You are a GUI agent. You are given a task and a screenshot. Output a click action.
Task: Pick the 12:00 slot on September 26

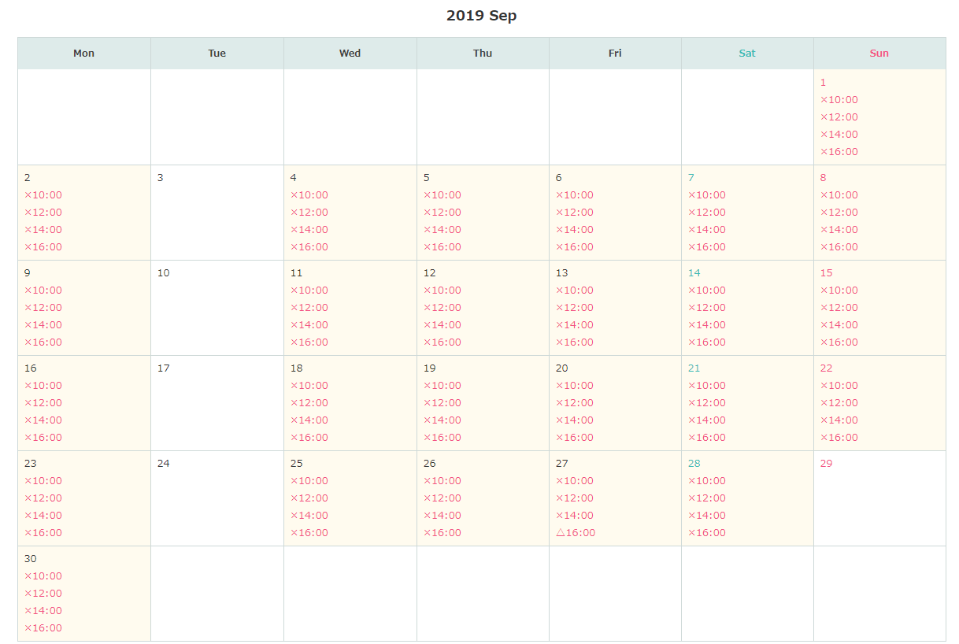[x=442, y=498]
